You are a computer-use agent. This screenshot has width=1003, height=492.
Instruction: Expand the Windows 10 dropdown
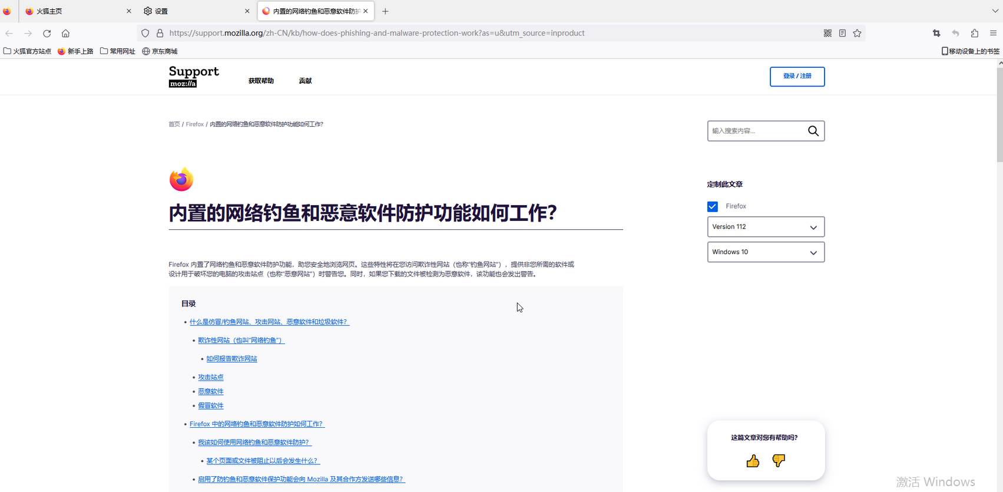766,252
